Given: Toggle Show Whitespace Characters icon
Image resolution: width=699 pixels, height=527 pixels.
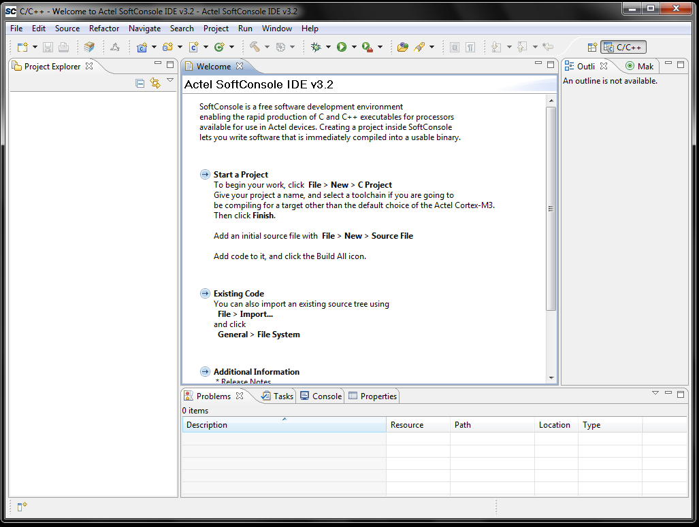Looking at the screenshot, I should [470, 47].
